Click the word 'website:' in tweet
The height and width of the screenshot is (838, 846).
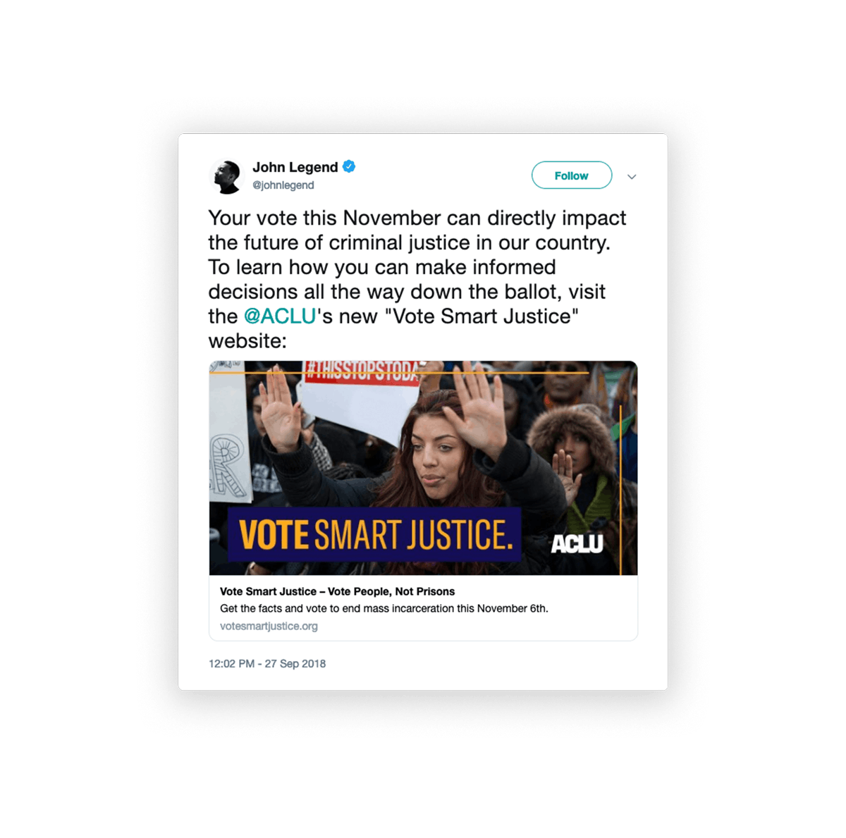pos(247,341)
